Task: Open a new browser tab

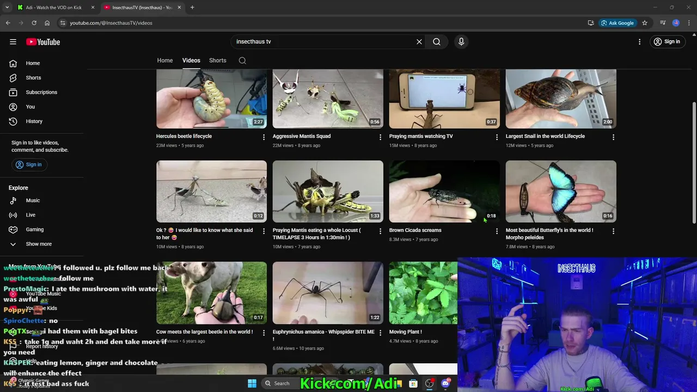Action: [192, 8]
